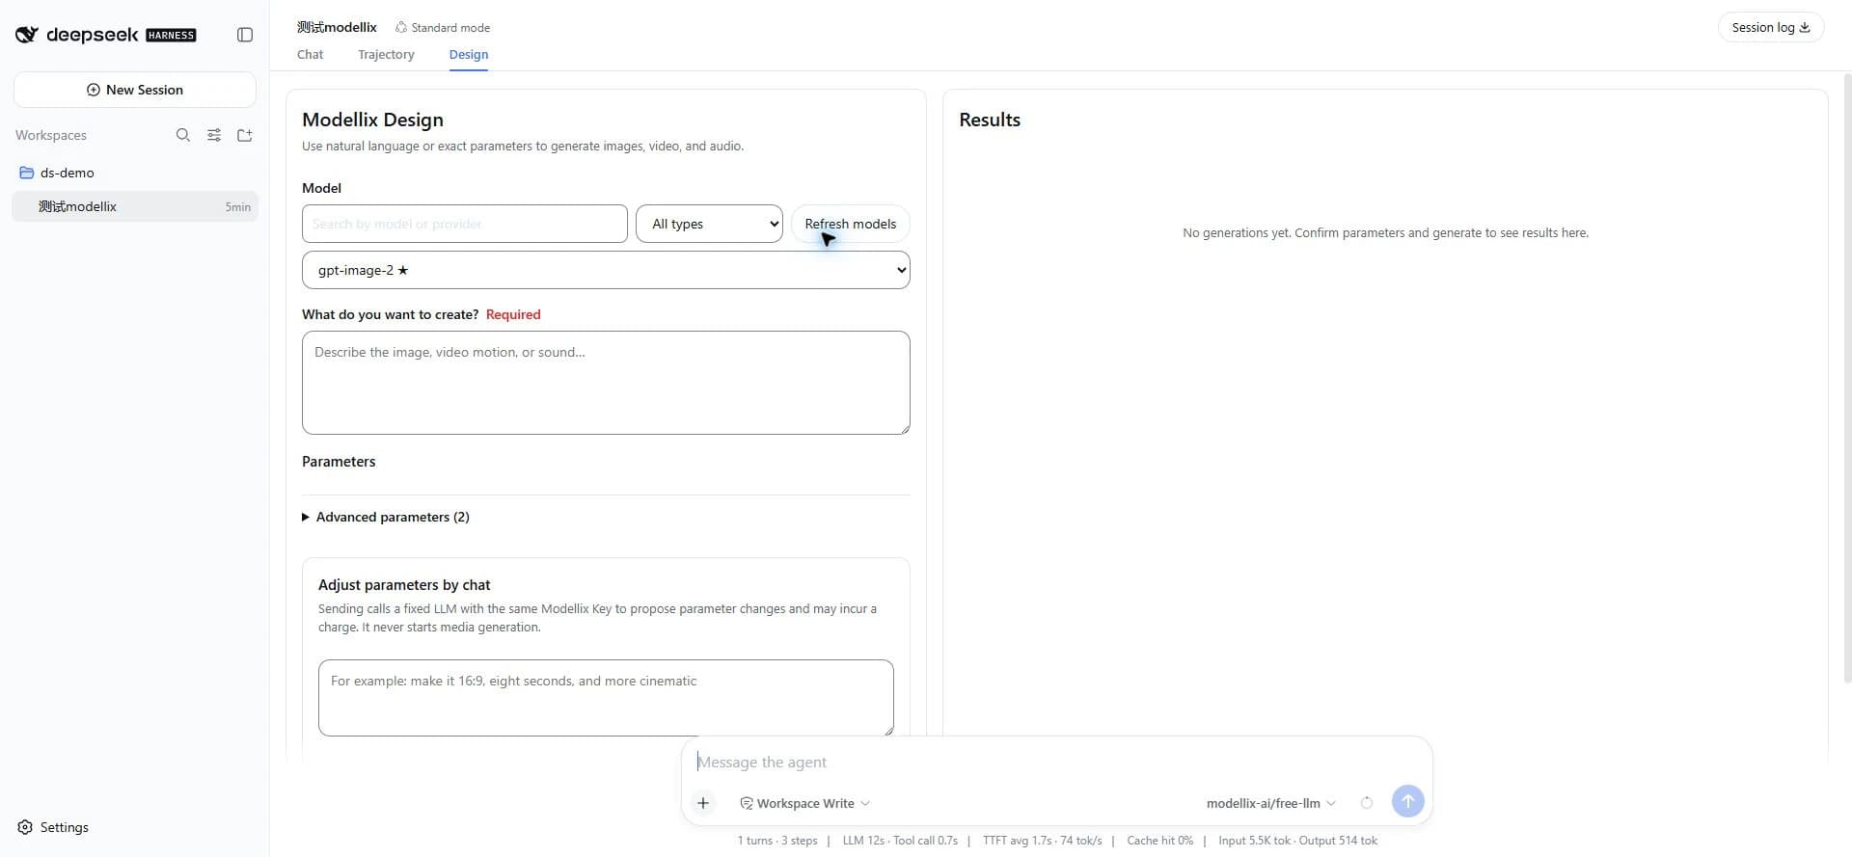Click the Workspace Write icon

(746, 803)
